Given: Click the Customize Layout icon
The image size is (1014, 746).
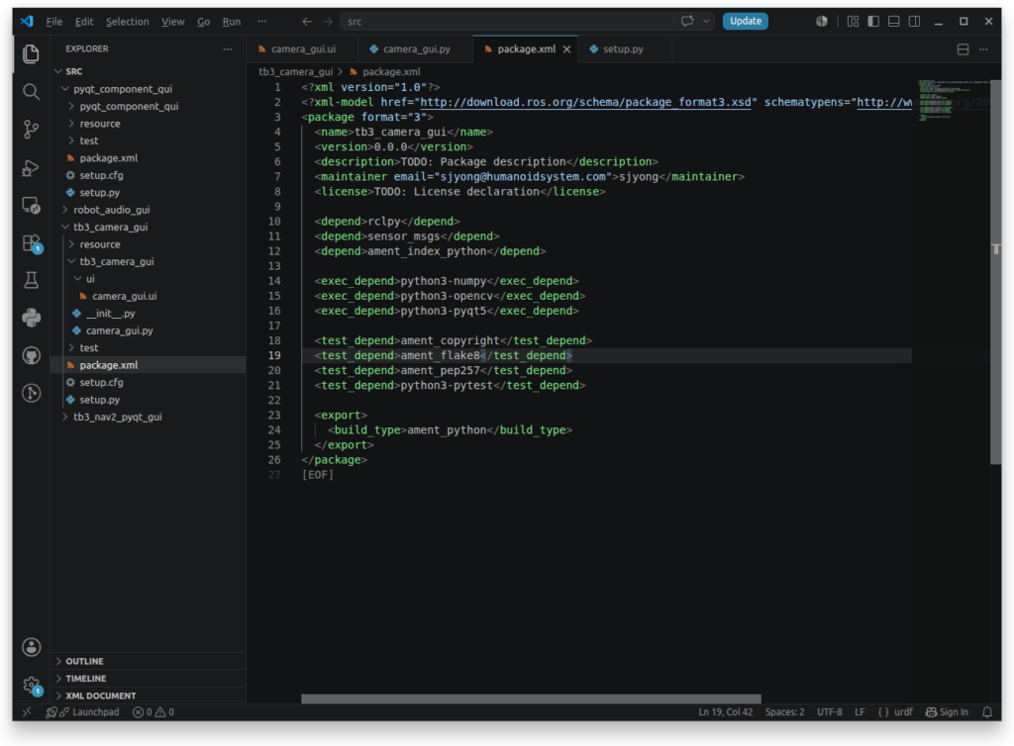Looking at the screenshot, I should [x=853, y=22].
